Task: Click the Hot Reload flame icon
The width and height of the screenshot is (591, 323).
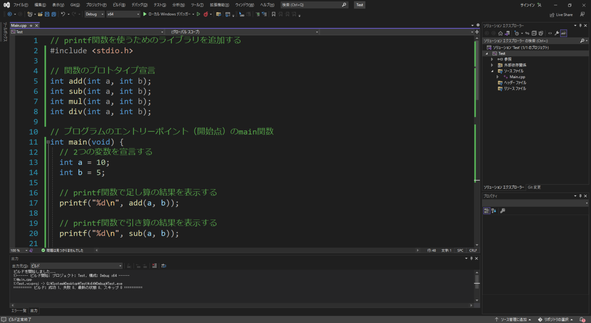Action: (205, 14)
